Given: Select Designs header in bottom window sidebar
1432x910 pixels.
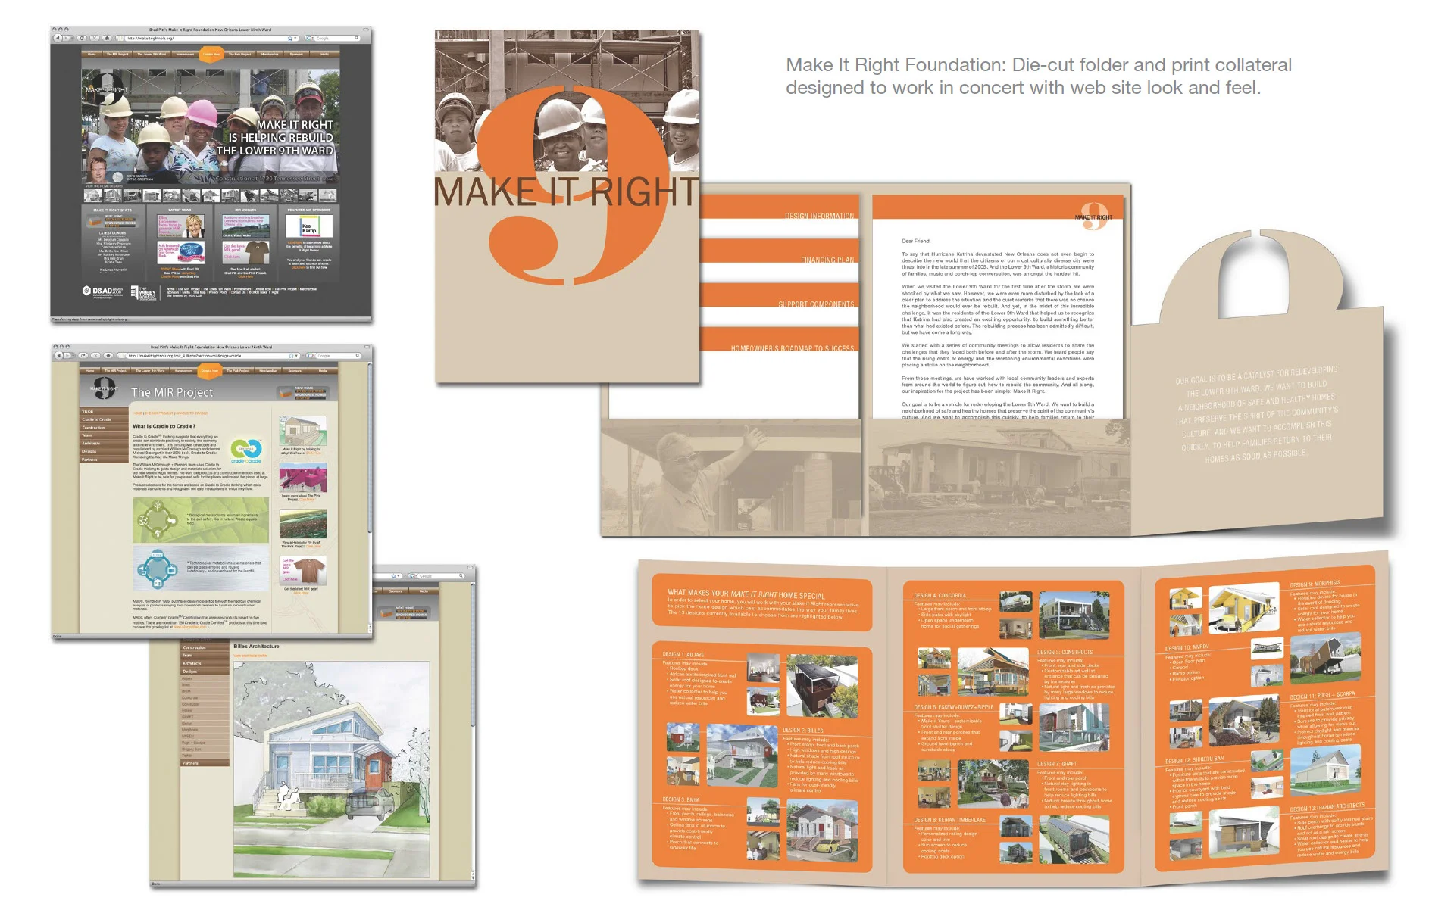Looking at the screenshot, I should (205, 672).
